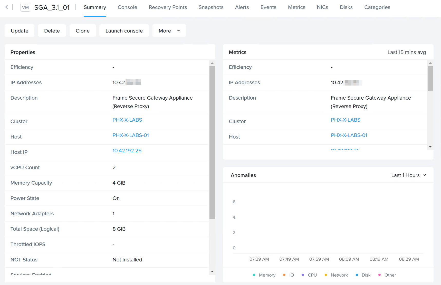Image resolution: width=441 pixels, height=285 pixels.
Task: Hide the Disk legend series
Action: (x=363, y=275)
